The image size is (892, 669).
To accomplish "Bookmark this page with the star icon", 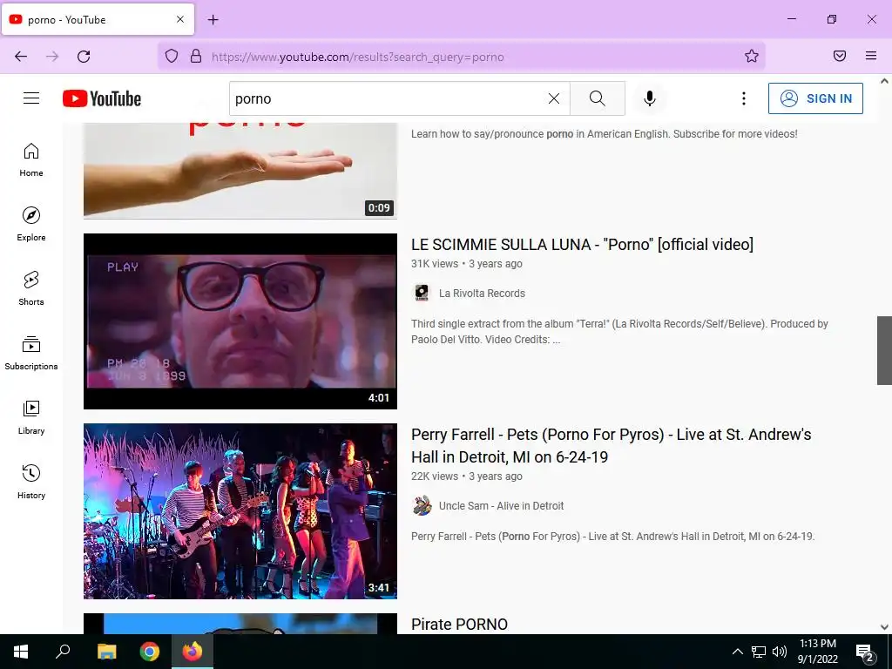I will click(x=752, y=56).
